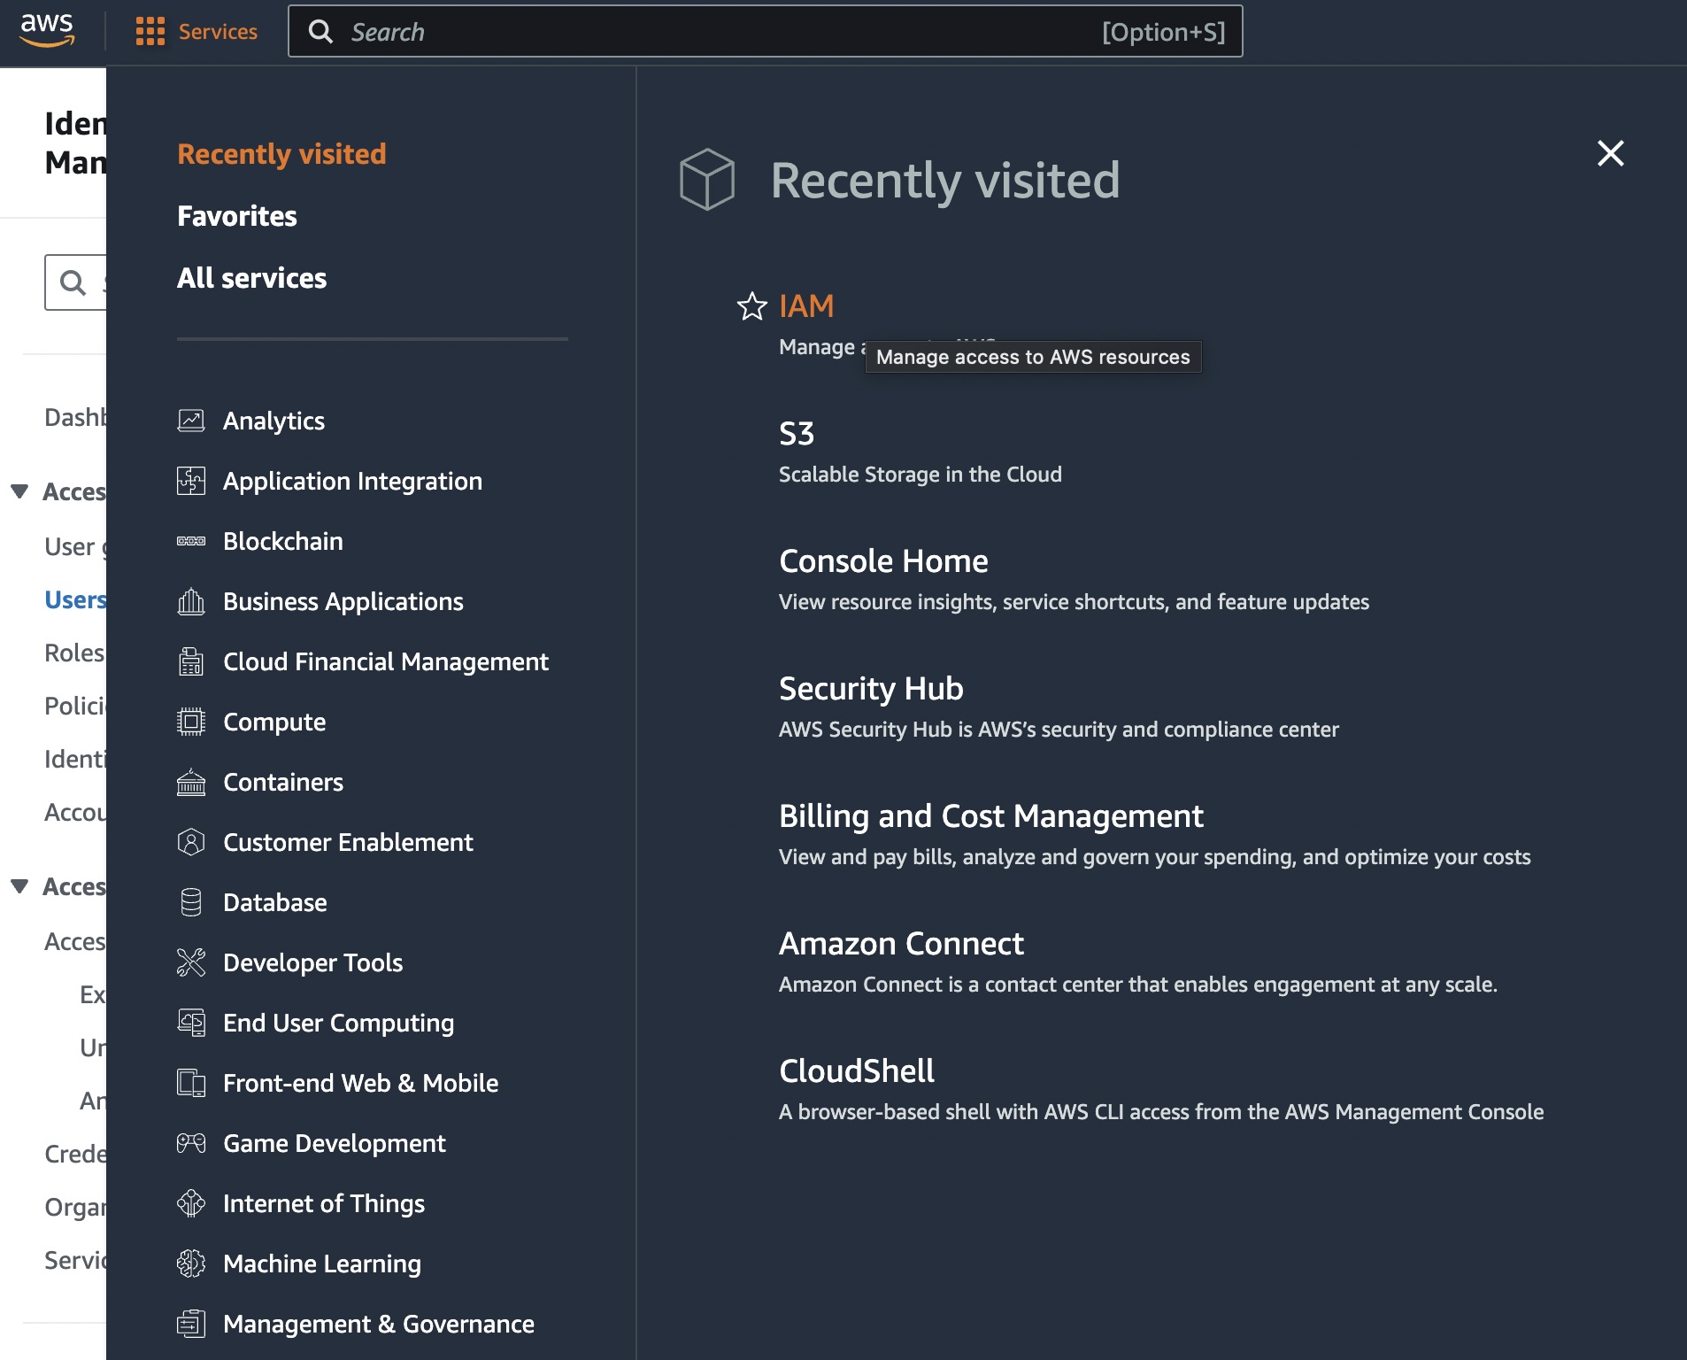
Task: Click the Front-end Web & Mobile icon
Action: (x=191, y=1083)
